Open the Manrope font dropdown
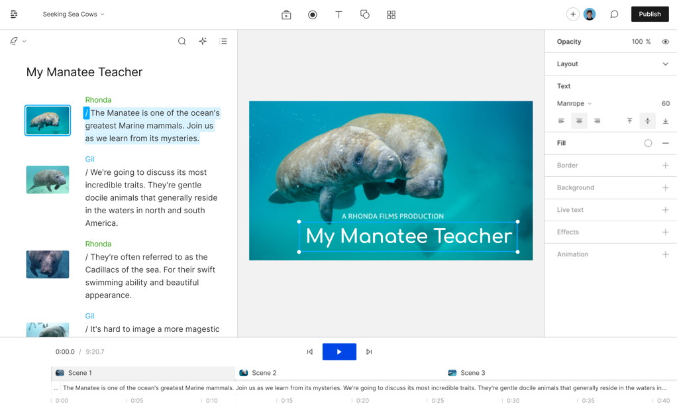 (x=574, y=103)
